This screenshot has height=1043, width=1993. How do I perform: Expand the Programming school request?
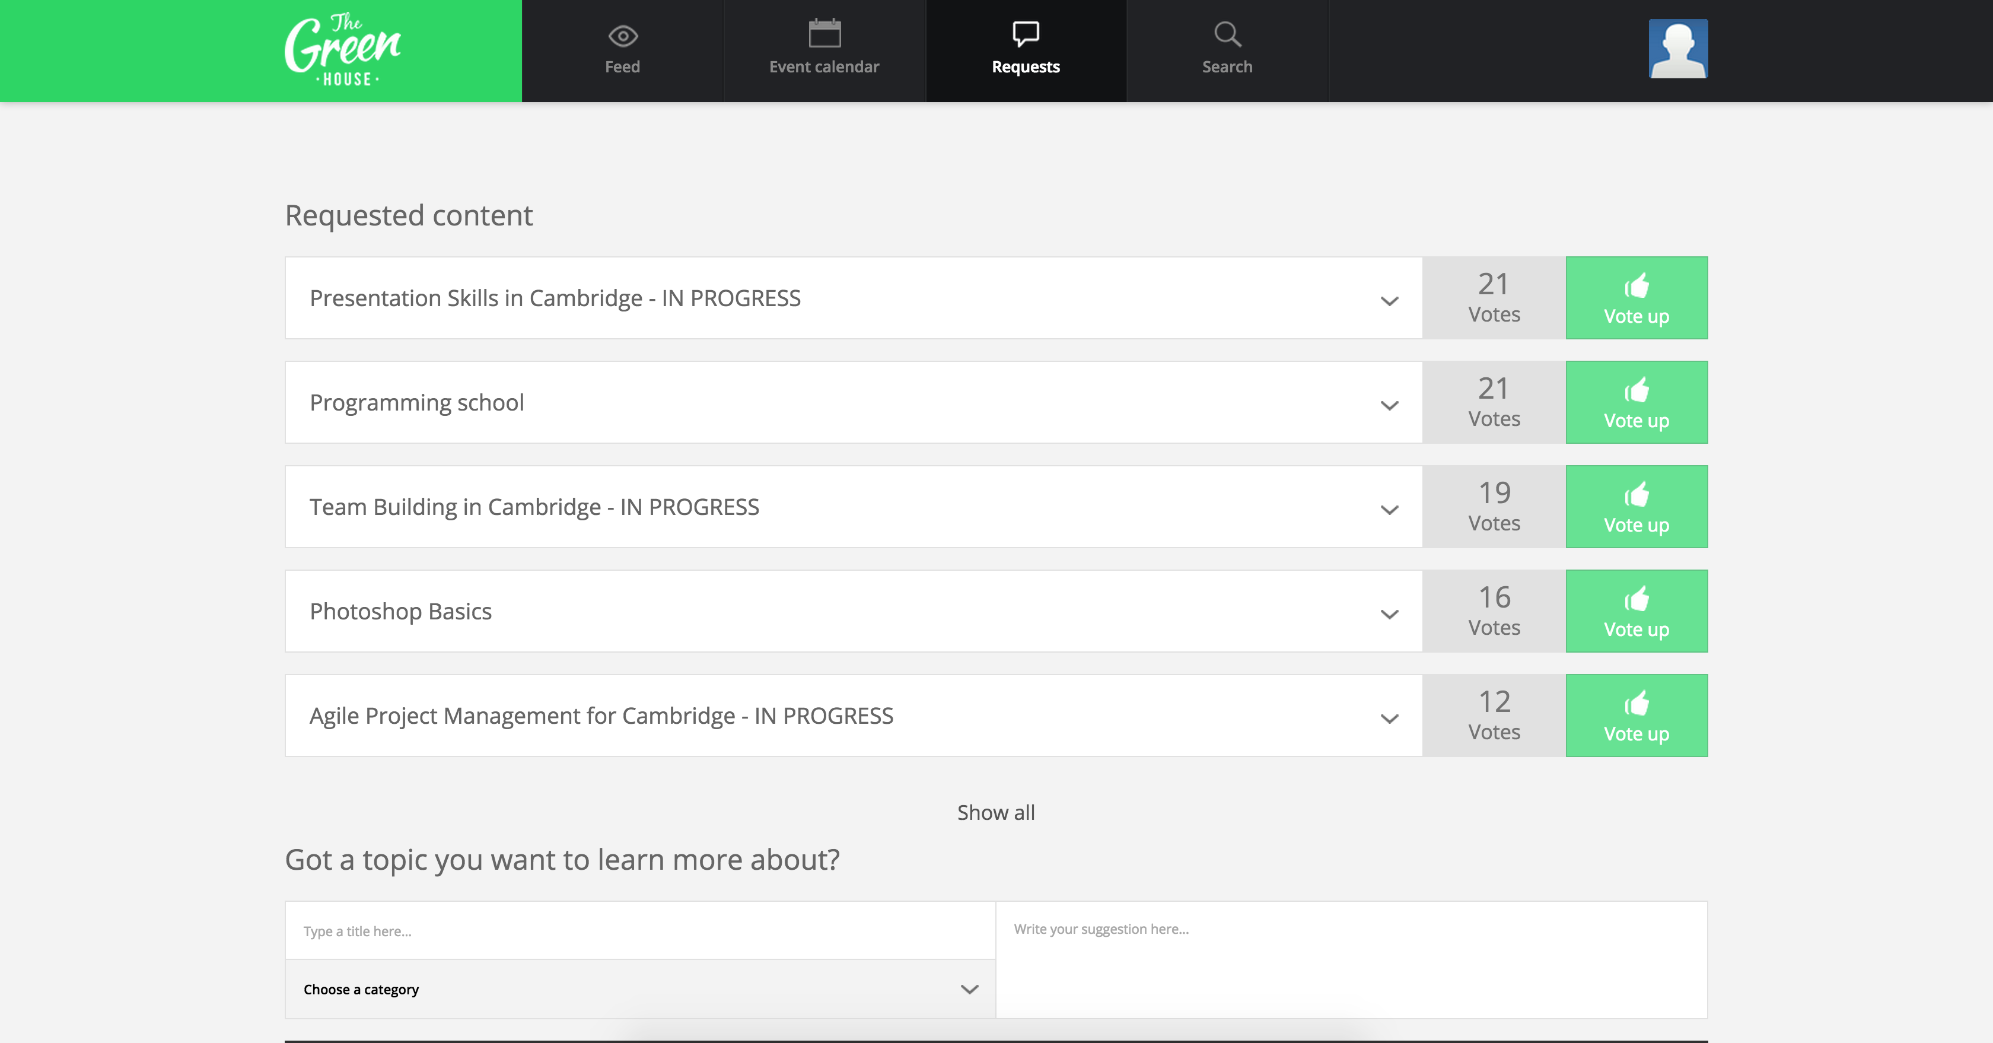tap(1390, 405)
